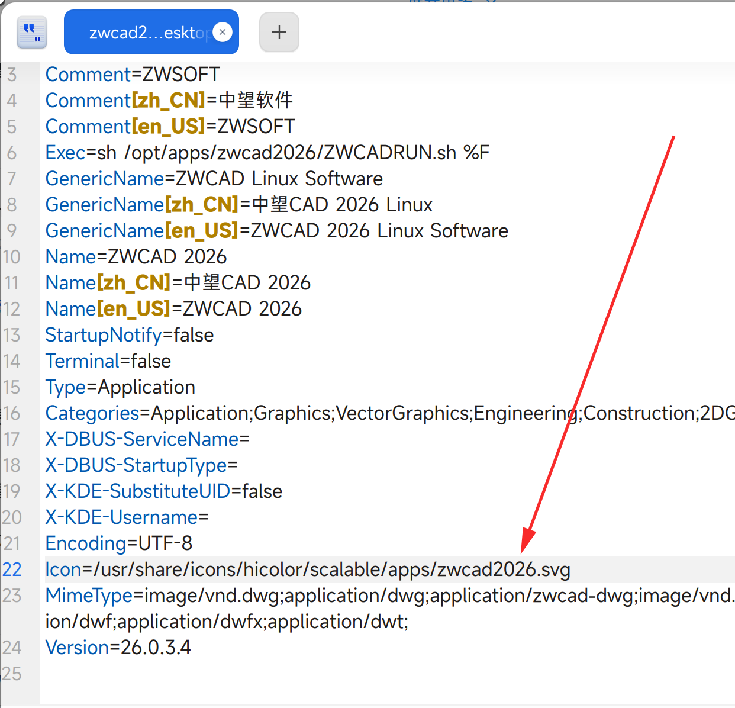
Task: Click the "MimeType" key on line 23
Action: pyautogui.click(x=89, y=596)
